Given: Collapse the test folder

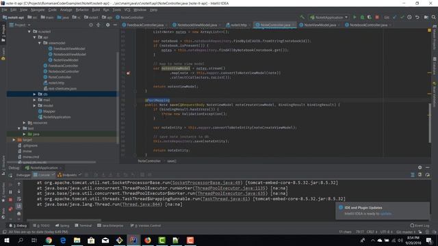Looking at the screenshot, I should click(19, 128).
